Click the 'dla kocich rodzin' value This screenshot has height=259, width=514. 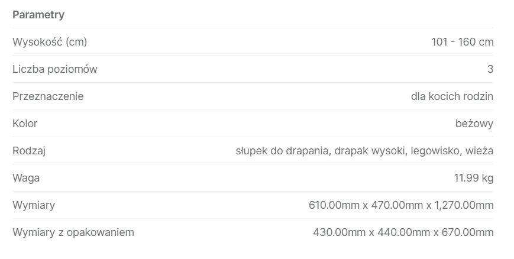point(452,96)
